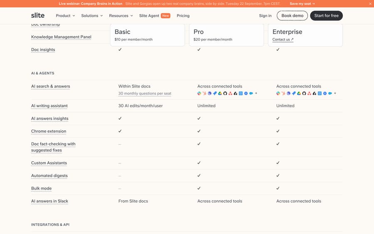Click the Jira icon in the Enterprise column
374x234 pixels.
(294, 93)
